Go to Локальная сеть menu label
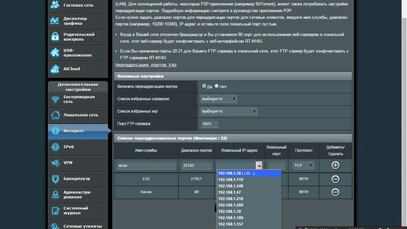The image size is (407, 229). 81,114
